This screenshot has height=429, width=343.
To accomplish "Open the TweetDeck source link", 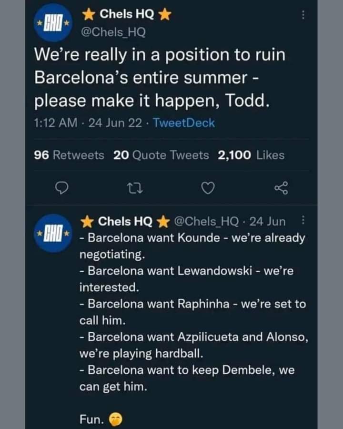I will [183, 123].
